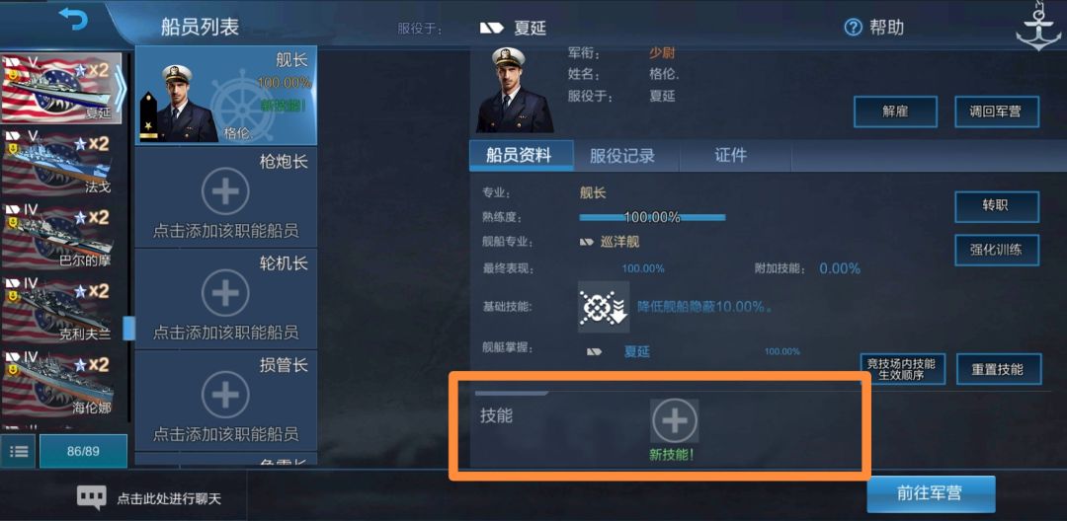1067x521 pixels.
Task: Click the 解雇 button
Action: coord(895,112)
